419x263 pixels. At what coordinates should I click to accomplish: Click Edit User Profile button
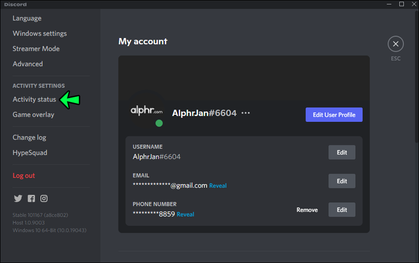334,115
